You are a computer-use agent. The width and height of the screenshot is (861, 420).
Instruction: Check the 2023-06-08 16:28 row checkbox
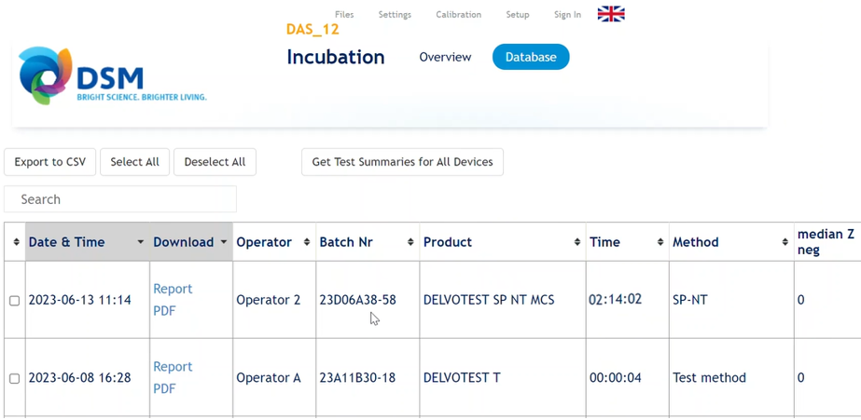tap(14, 379)
